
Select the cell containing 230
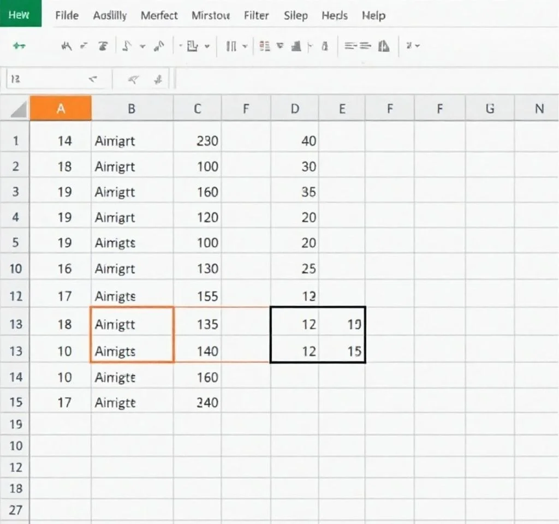[x=198, y=141]
